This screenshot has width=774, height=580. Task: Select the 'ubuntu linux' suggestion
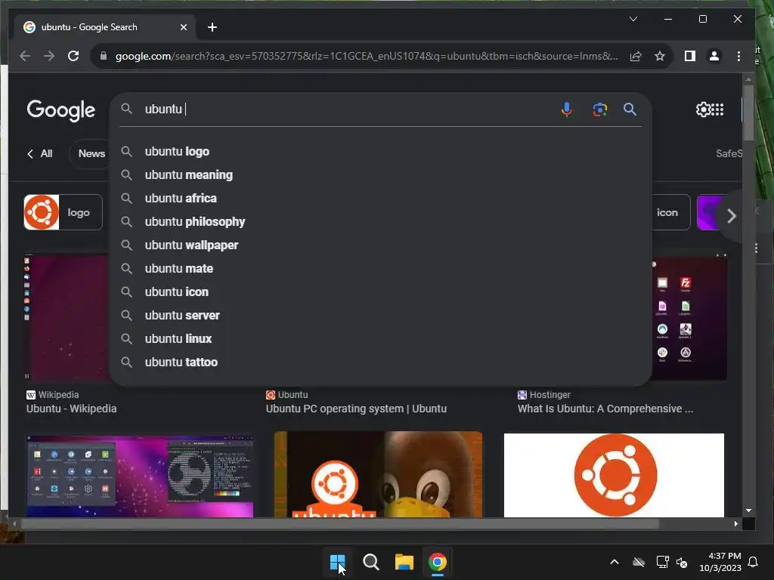[x=380, y=339]
